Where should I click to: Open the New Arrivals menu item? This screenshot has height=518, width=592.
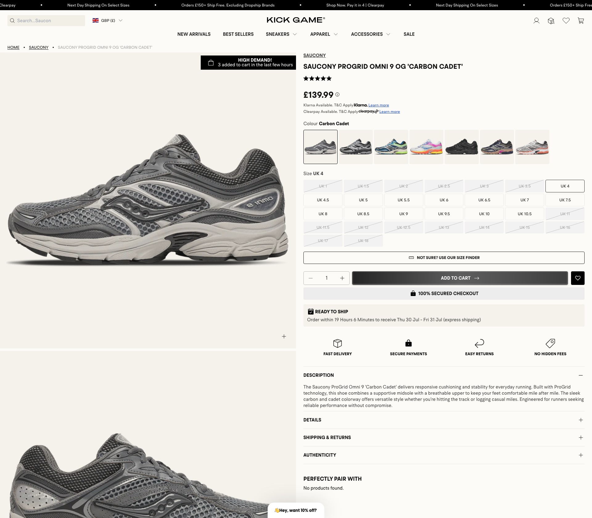[194, 34]
